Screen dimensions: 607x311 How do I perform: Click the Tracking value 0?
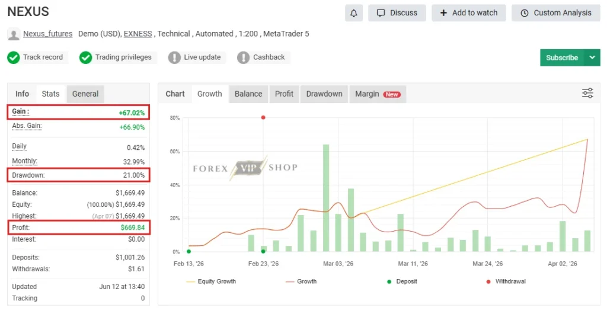142,298
